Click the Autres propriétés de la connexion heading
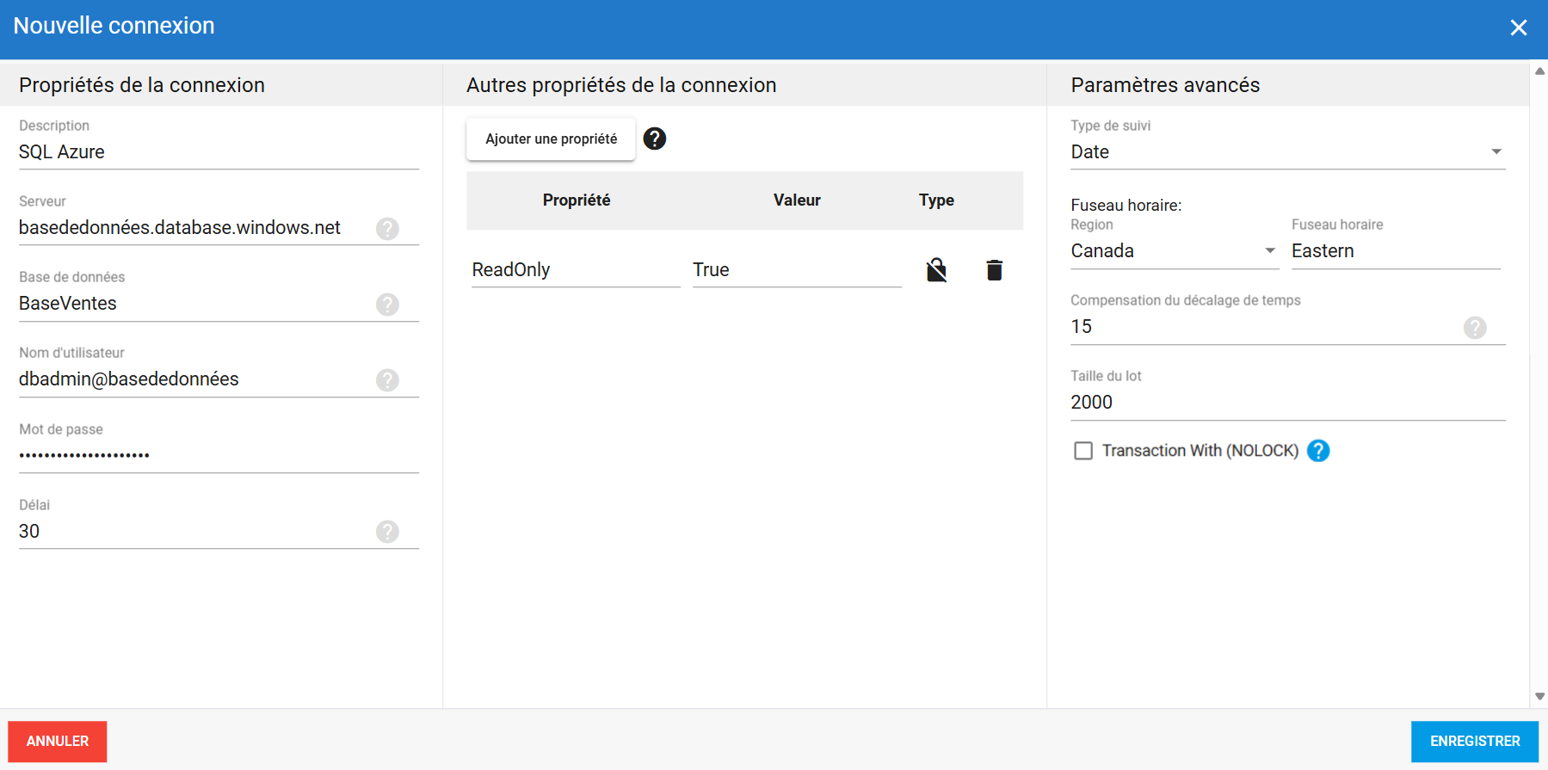Viewport: 1548px width, 770px height. tap(621, 85)
